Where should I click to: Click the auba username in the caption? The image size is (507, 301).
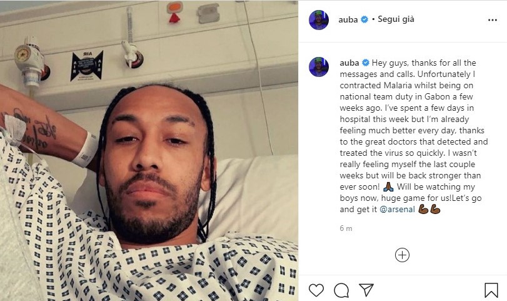point(349,63)
